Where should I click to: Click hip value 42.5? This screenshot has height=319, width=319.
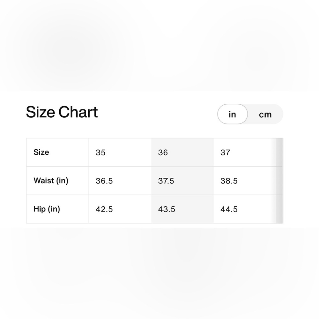click(x=104, y=209)
